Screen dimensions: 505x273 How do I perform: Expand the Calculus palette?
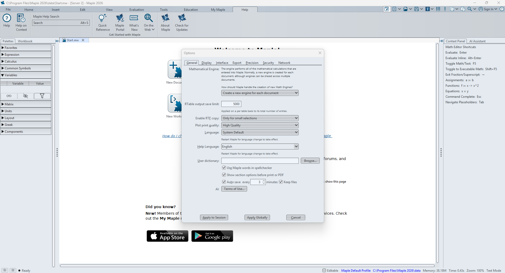[x=26, y=61]
